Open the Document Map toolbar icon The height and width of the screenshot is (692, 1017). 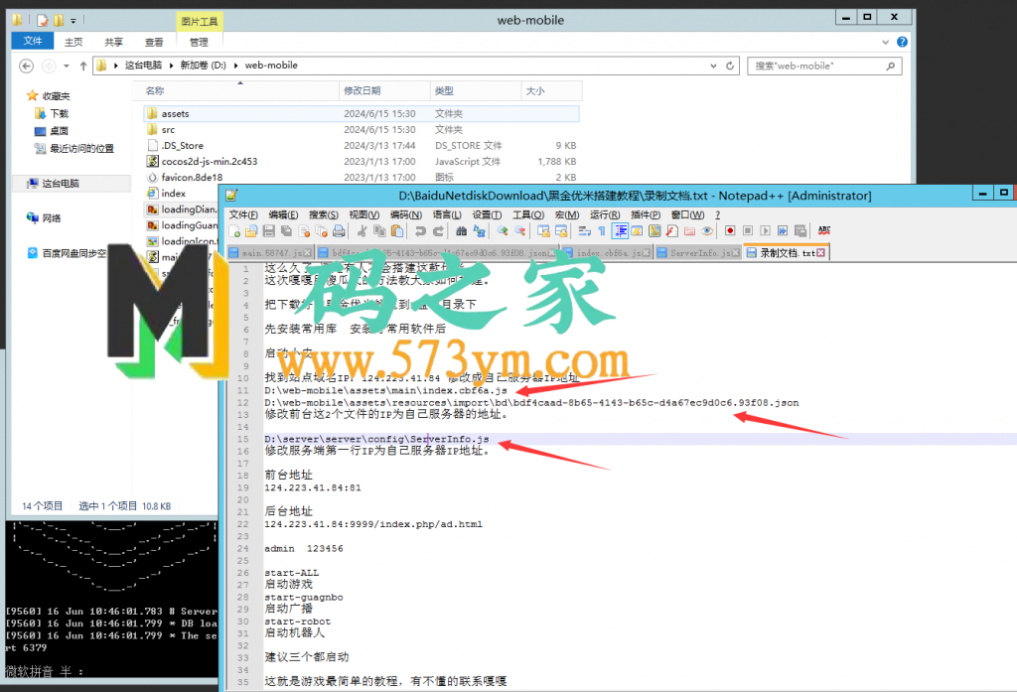coord(654,231)
